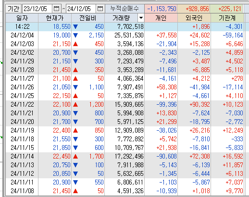Select the 외국인 column header
The image size is (249, 197).
coord(194,18)
